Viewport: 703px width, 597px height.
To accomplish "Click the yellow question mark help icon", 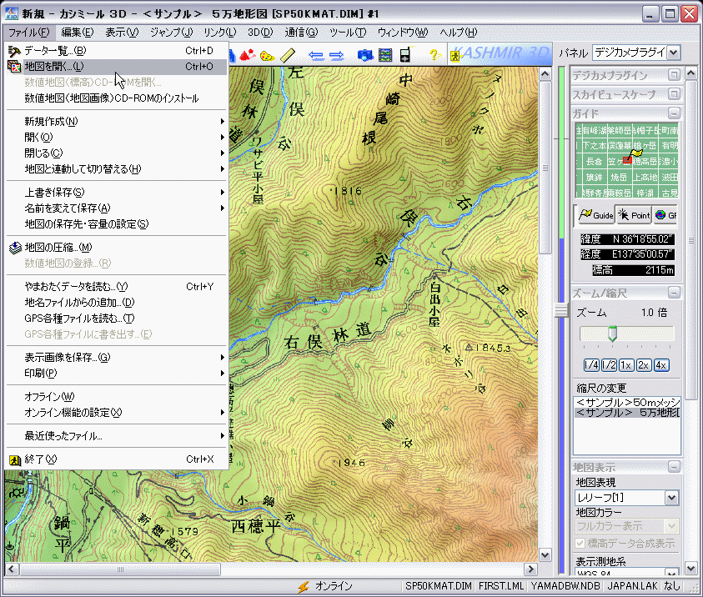I will 434,55.
